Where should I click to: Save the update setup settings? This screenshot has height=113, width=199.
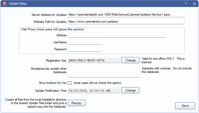(185, 106)
